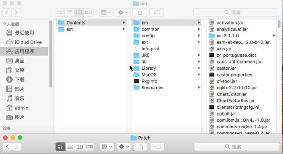Click share button in Patch window
Image resolution: width=283 pixels, height=154 pixels.
141,147
